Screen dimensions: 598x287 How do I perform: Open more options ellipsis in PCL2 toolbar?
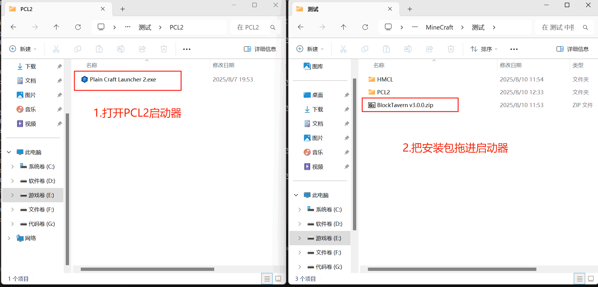pyautogui.click(x=187, y=49)
